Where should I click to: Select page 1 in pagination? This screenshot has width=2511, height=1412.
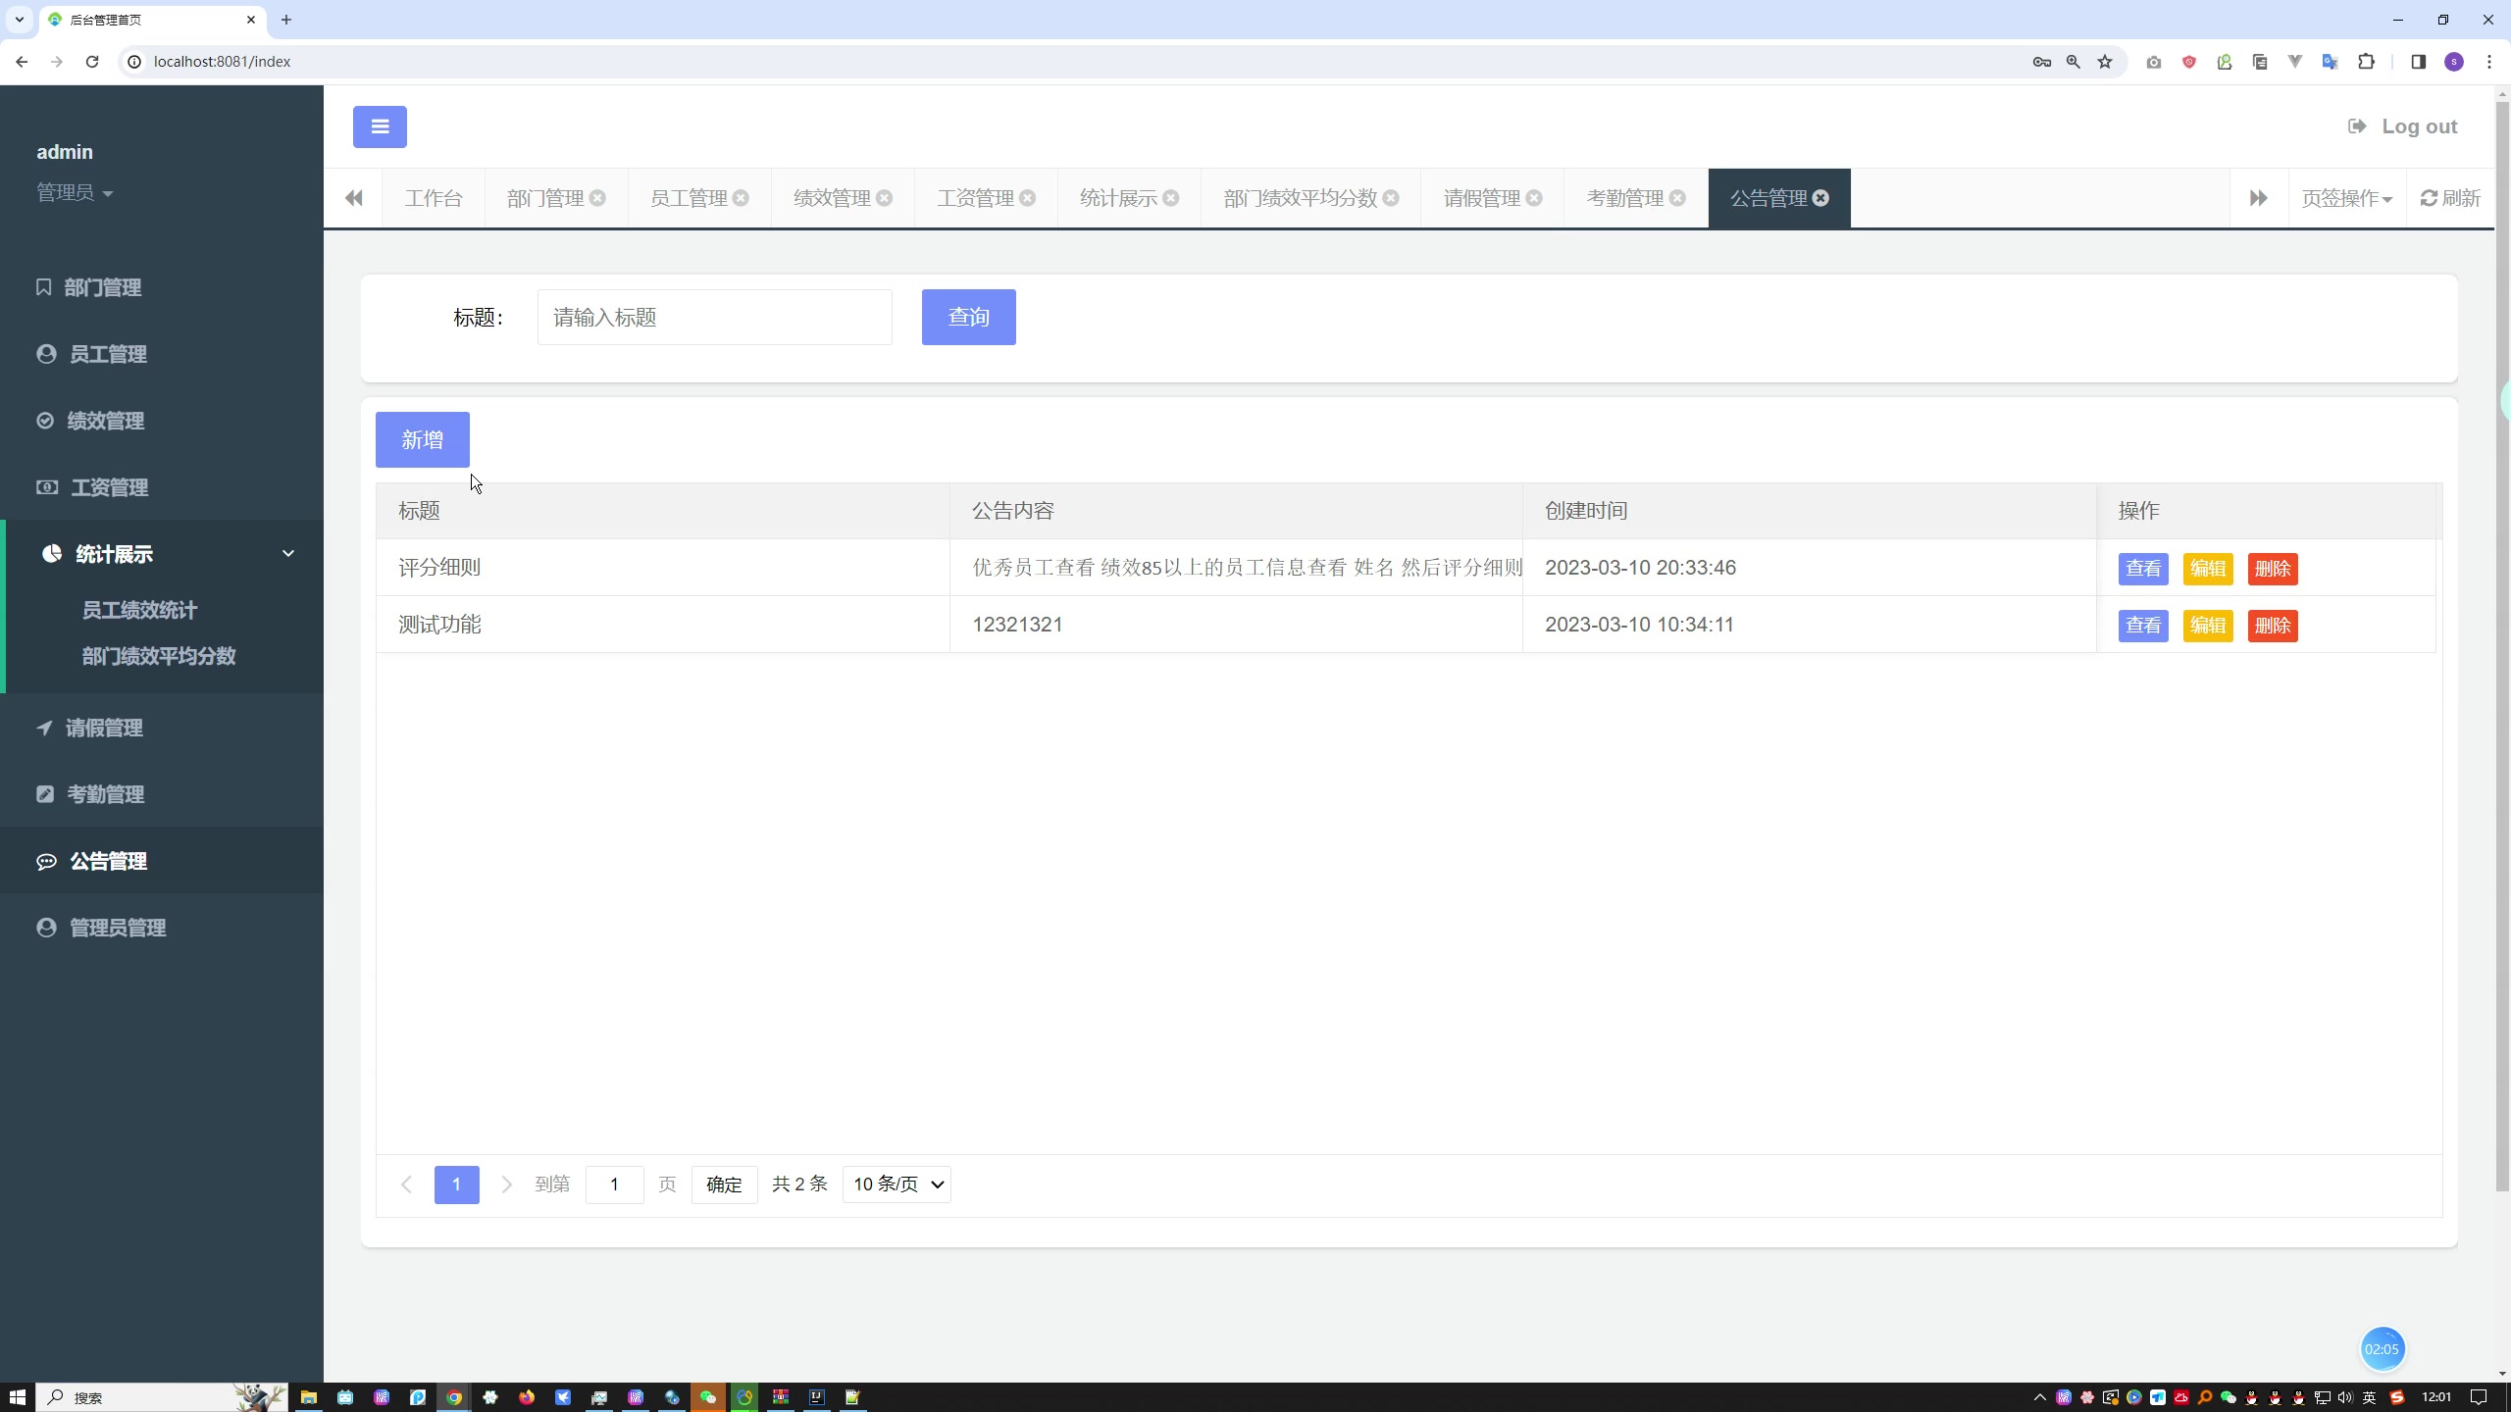(456, 1185)
